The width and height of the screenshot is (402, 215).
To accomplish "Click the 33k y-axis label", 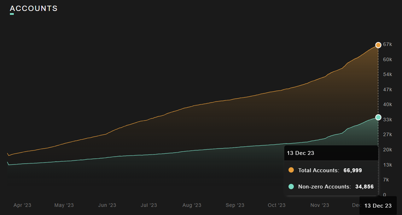I will (388, 120).
